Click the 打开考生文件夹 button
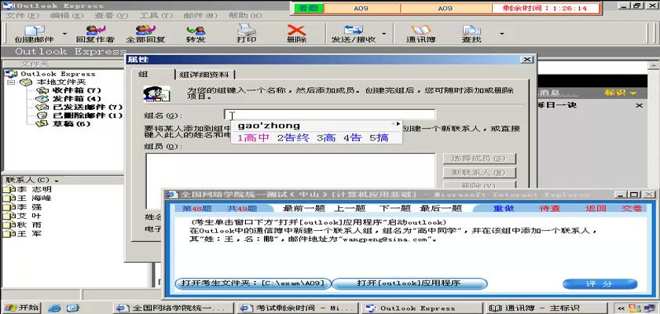The image size is (660, 314). [x=253, y=283]
